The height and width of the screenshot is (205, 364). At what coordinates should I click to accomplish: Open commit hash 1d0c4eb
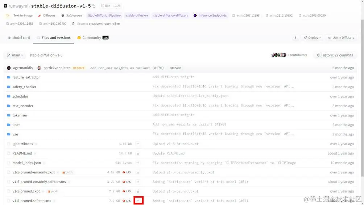175,68
